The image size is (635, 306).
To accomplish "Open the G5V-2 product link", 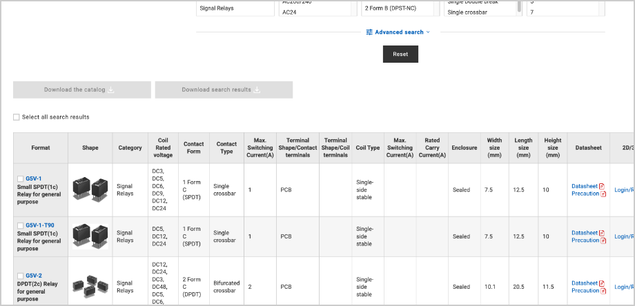I will click(34, 275).
